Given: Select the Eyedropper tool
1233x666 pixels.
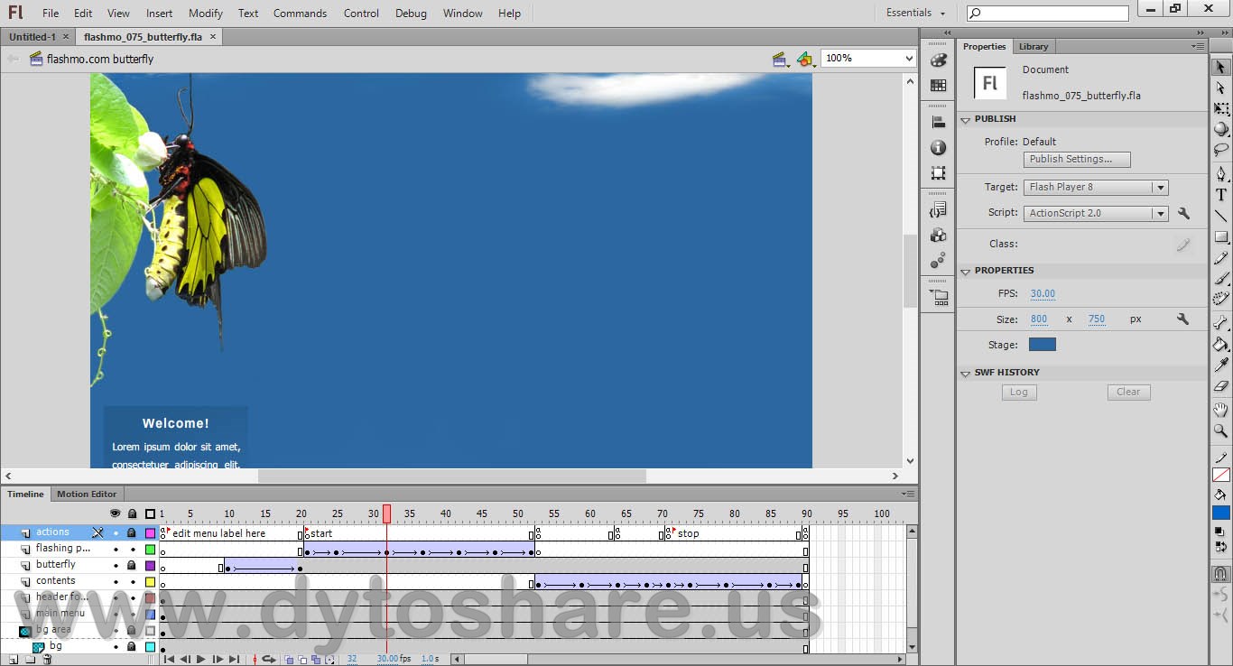Looking at the screenshot, I should coord(1220,365).
